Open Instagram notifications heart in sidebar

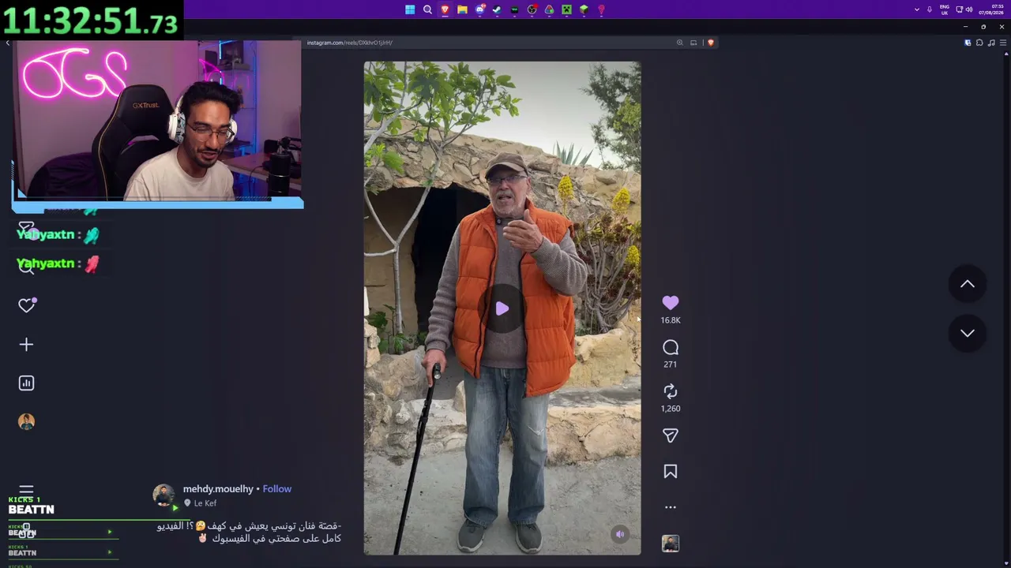[26, 305]
